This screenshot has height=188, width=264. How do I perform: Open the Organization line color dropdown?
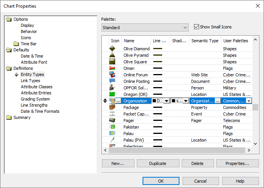[x=166, y=101]
